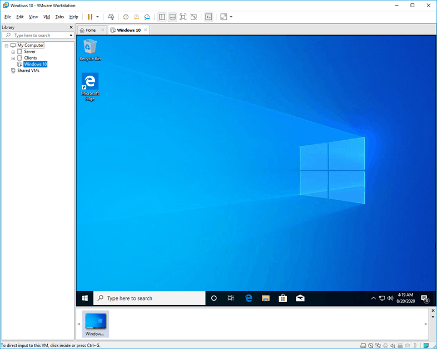The height and width of the screenshot is (349, 437).
Task: Open the guest notification center
Action: [425, 298]
